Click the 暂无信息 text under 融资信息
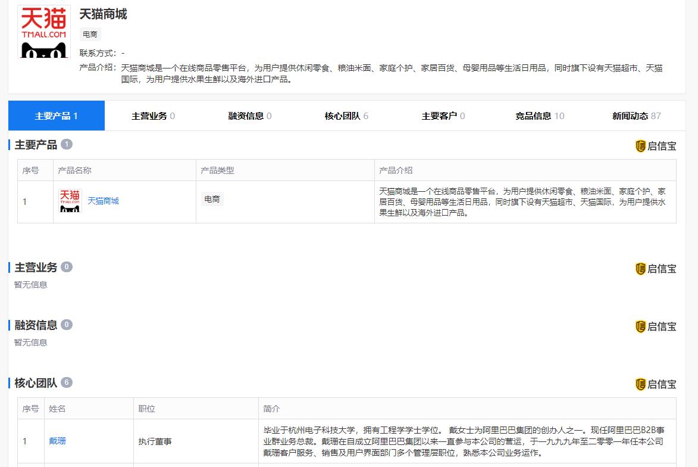698x467 pixels. click(x=31, y=343)
